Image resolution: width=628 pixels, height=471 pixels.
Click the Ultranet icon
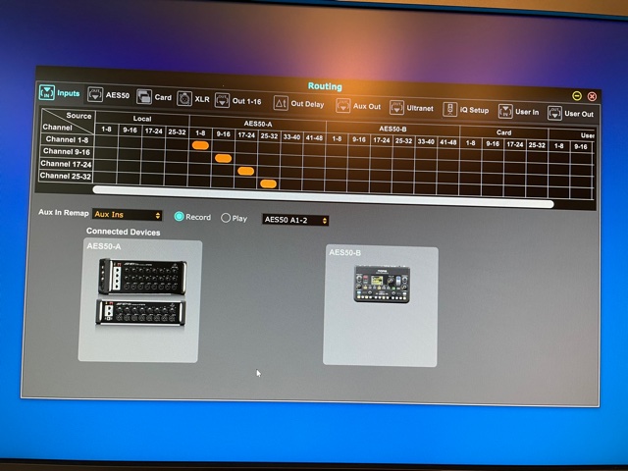coord(396,108)
